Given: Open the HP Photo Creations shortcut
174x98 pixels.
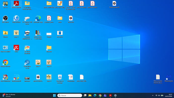Looking at the screenshot, I should 27,50.
